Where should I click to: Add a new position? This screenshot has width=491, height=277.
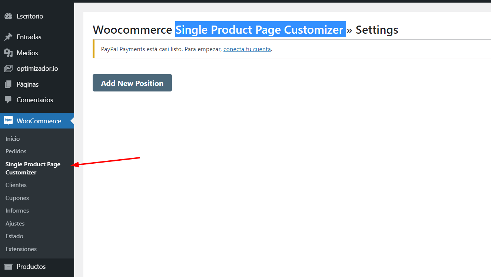132,83
